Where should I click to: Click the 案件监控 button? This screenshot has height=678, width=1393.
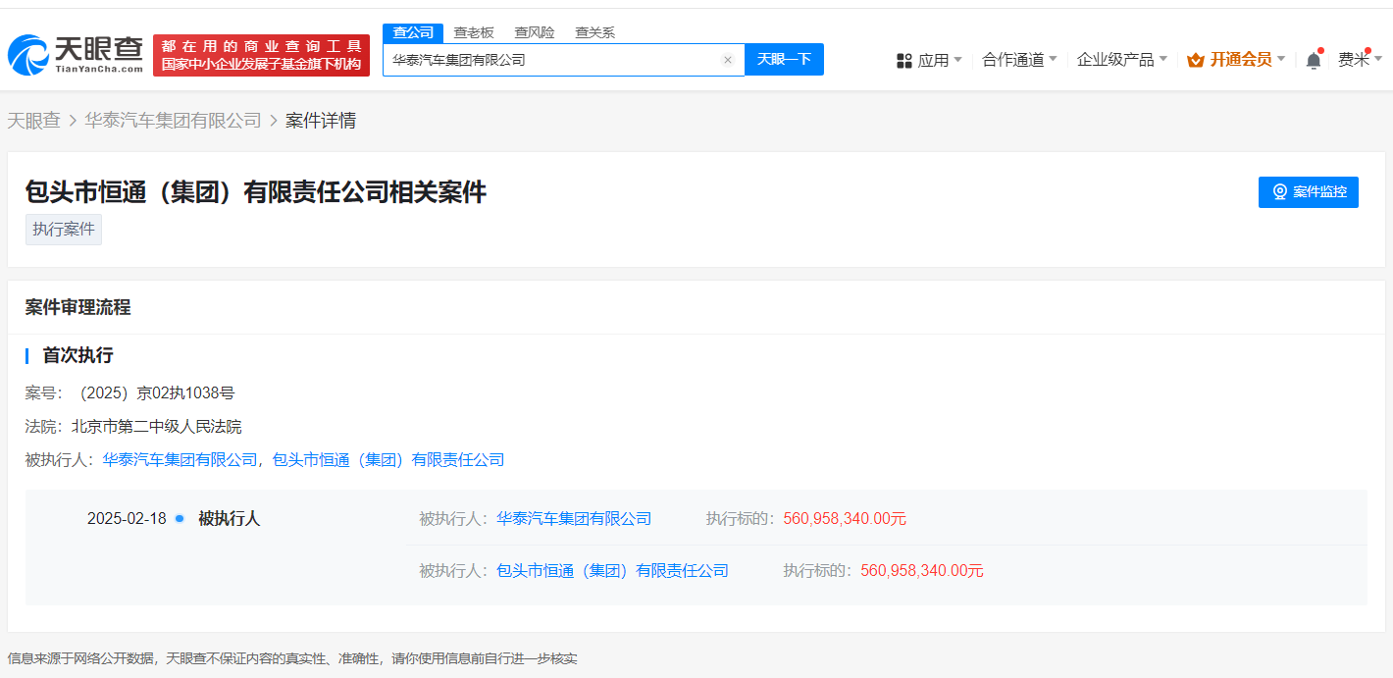pos(1308,192)
